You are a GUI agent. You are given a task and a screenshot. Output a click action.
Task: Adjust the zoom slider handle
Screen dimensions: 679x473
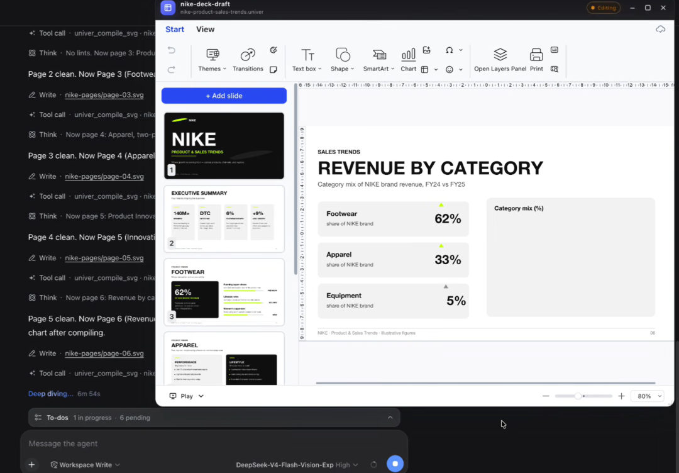[x=578, y=396]
